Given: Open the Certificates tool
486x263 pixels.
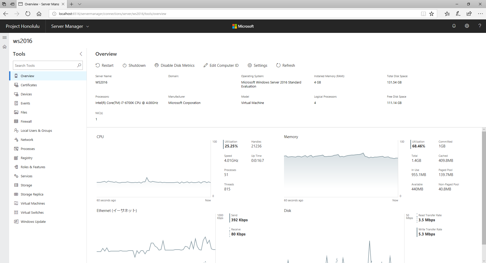Looking at the screenshot, I should point(28,85).
